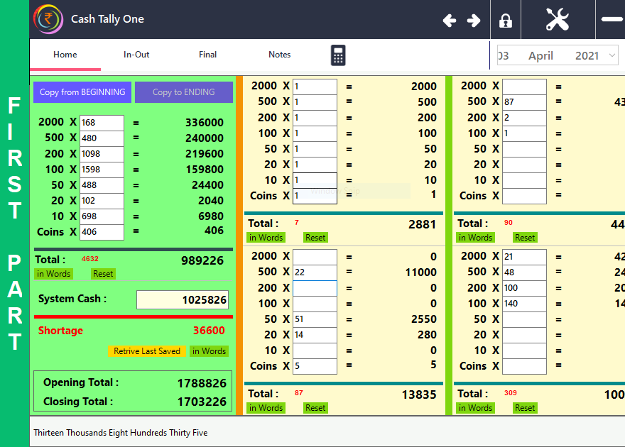
Task: Click Copy to ENDING button
Action: click(184, 92)
